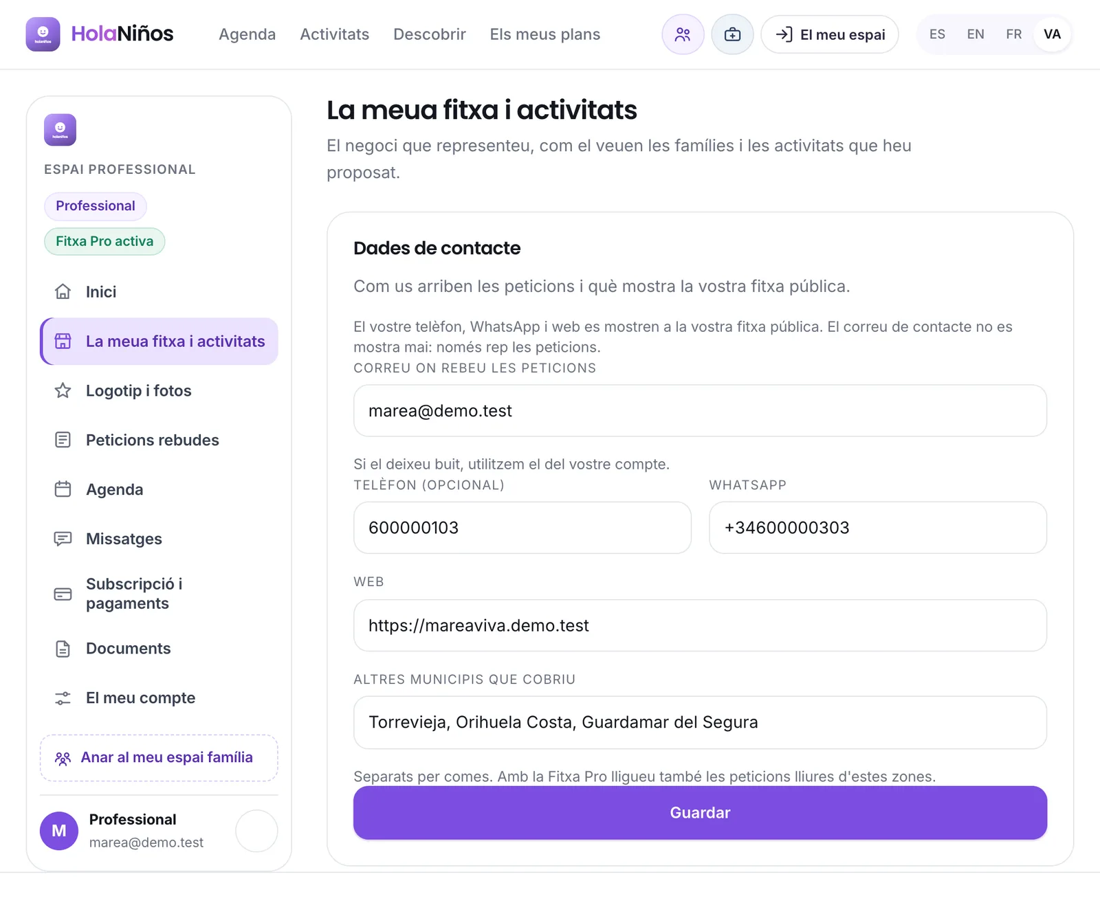Screen dimensions: 1100x905
Task: Click the house icon next to Inici
Action: tap(63, 291)
